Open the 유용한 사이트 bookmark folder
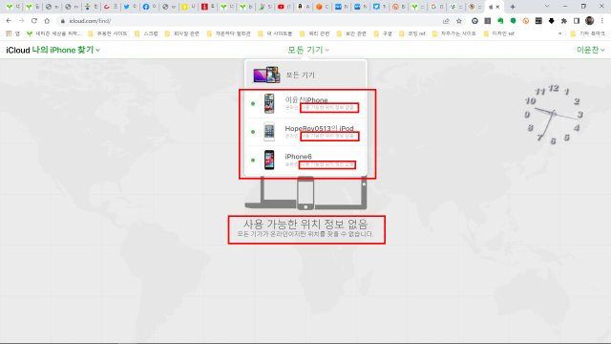611x344 pixels. pyautogui.click(x=108, y=34)
